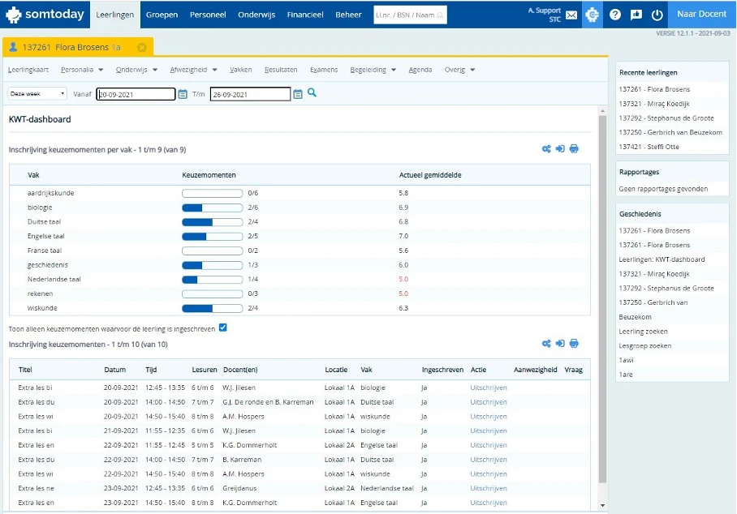This screenshot has height=514, width=737.
Task: Close the Flora Brosens tab
Action: [x=142, y=47]
